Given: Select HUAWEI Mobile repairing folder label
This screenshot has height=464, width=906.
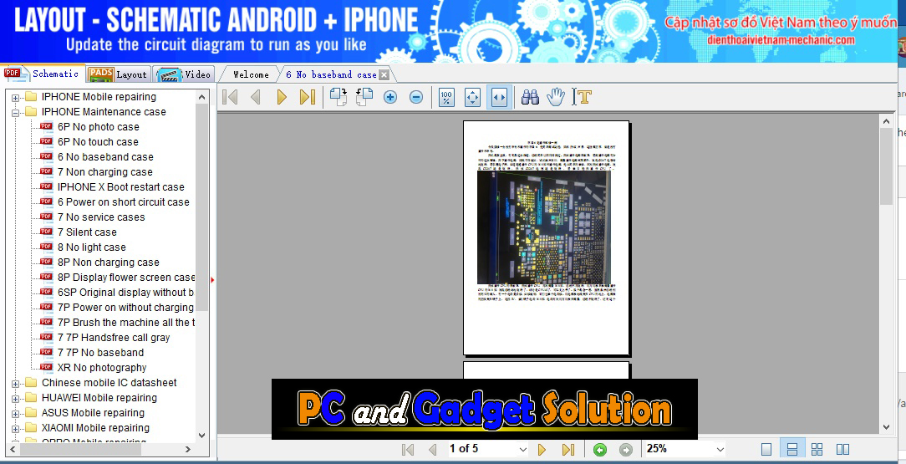Looking at the screenshot, I should [x=99, y=398].
